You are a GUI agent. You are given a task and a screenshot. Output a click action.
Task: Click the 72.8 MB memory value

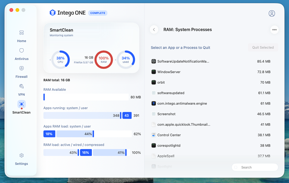pos(264,72)
